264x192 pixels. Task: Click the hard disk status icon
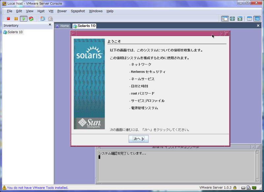coord(243,188)
